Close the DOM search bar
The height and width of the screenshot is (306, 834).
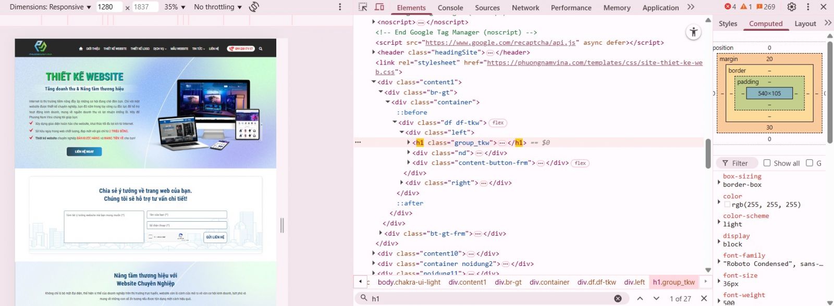pos(704,298)
